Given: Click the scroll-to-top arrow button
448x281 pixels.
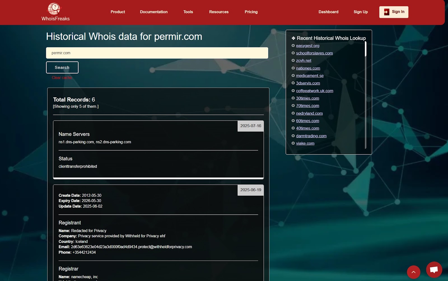Looking at the screenshot, I should click(x=413, y=272).
